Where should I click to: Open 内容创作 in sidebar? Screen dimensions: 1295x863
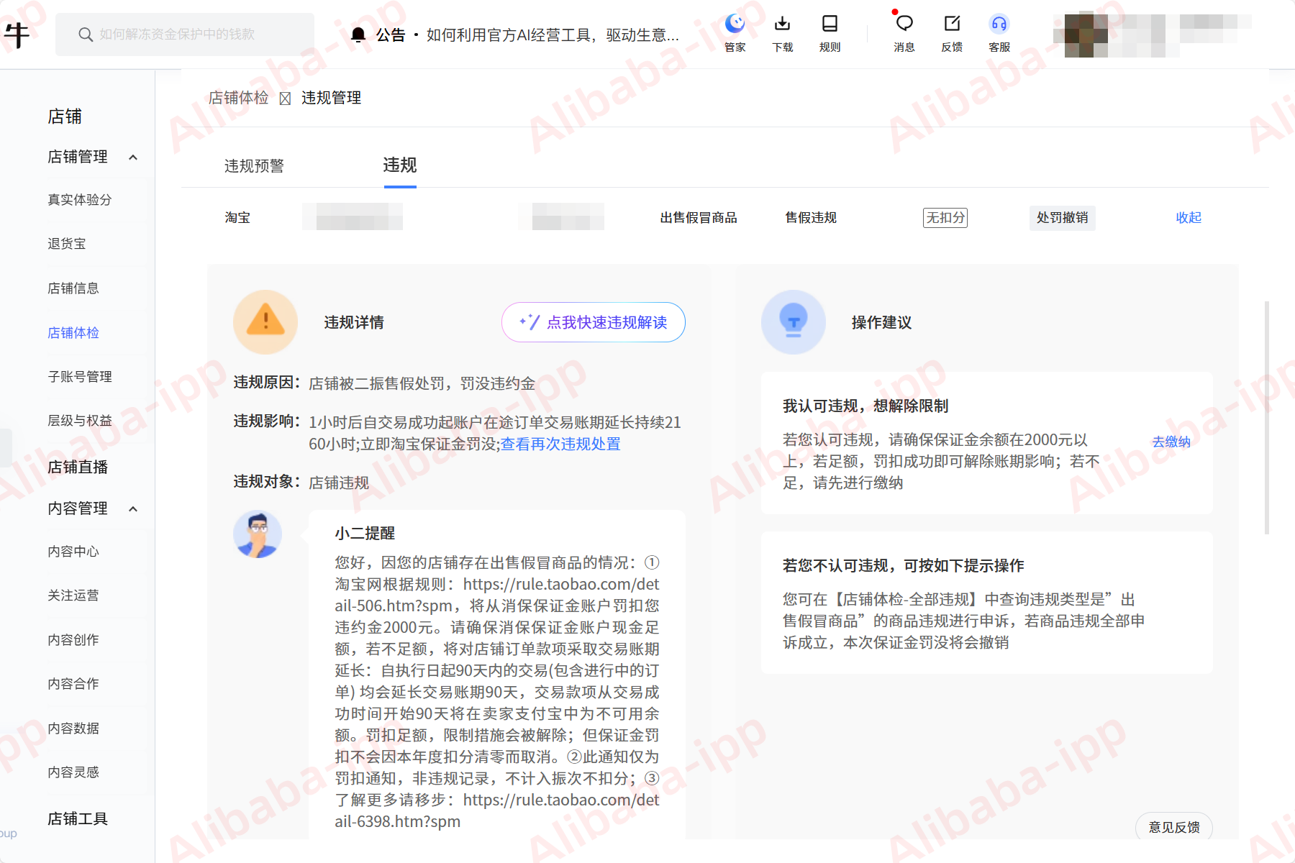[73, 639]
